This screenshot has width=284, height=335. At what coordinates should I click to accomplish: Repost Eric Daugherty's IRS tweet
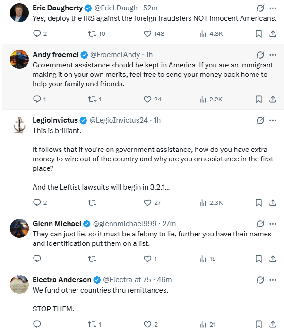[92, 33]
